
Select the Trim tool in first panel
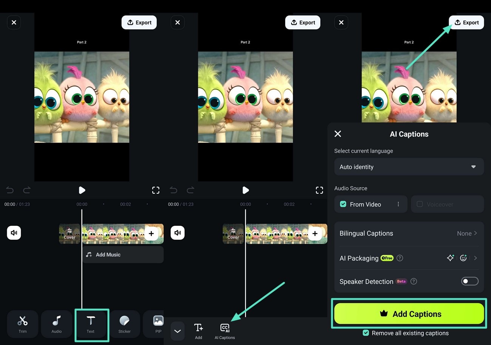pos(23,324)
